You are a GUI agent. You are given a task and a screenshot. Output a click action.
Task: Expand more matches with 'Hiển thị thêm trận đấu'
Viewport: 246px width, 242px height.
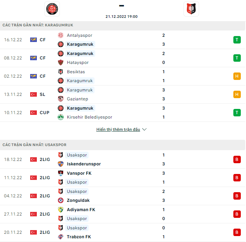point(118,129)
